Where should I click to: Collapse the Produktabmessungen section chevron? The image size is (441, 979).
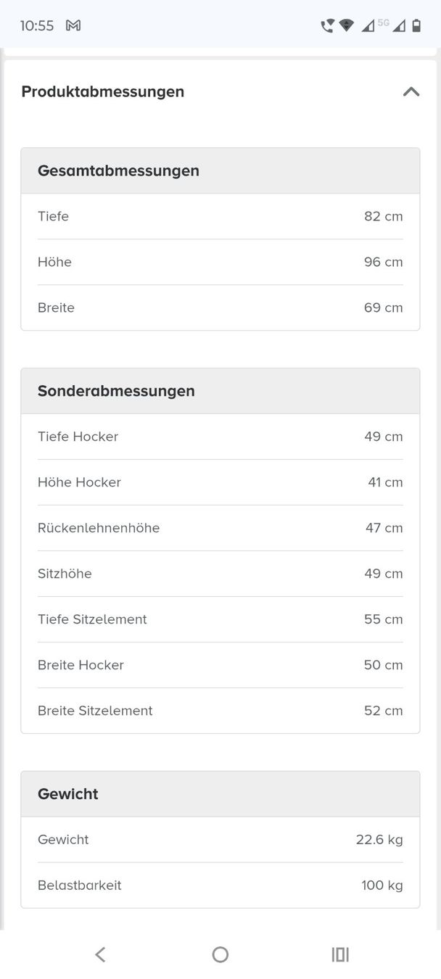click(x=411, y=91)
